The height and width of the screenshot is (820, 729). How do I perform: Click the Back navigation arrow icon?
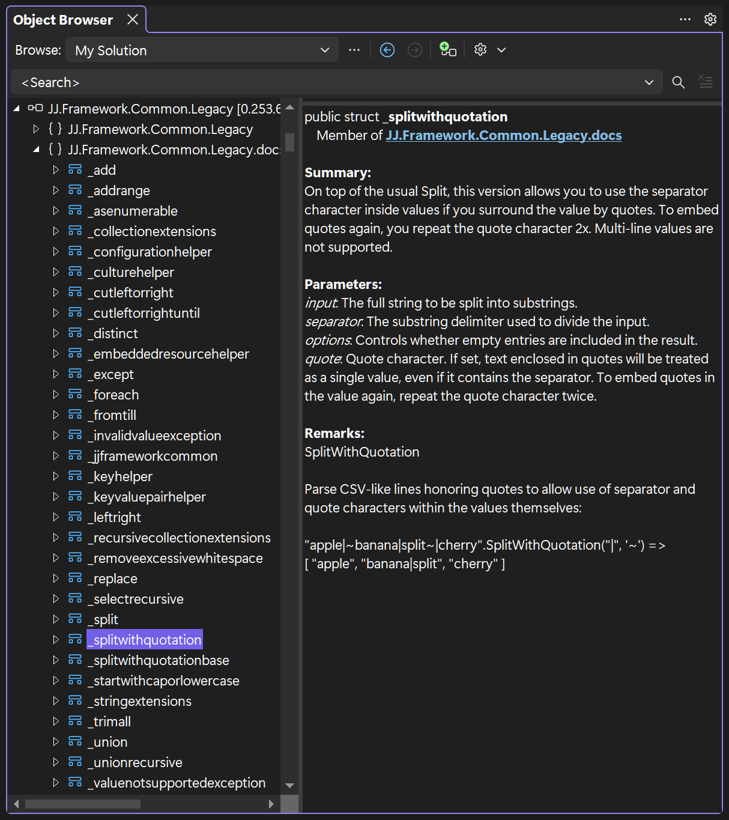[387, 50]
